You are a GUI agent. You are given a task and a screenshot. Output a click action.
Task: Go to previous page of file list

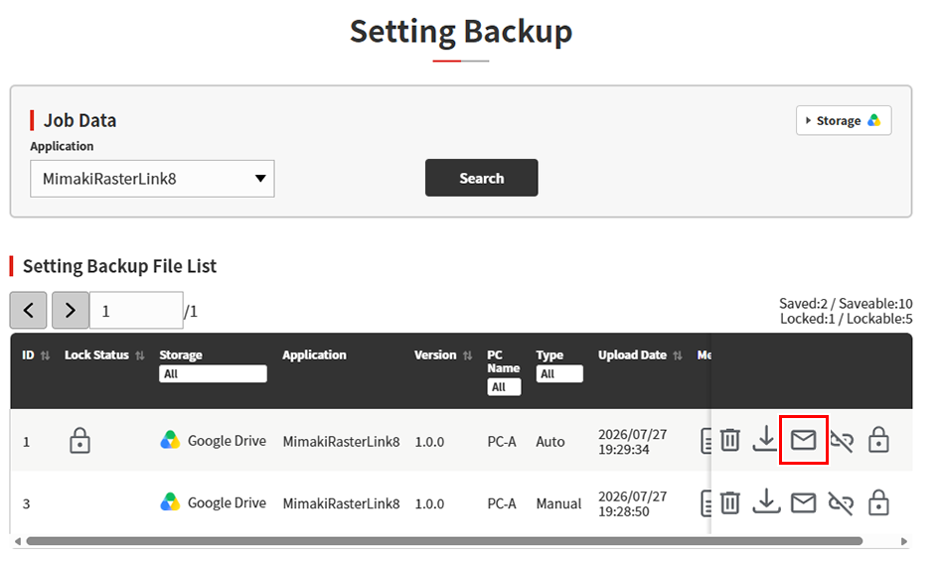(x=28, y=310)
